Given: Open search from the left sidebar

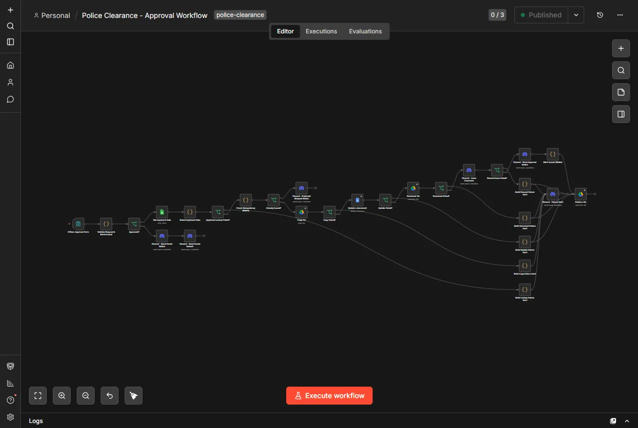Looking at the screenshot, I should [10, 26].
